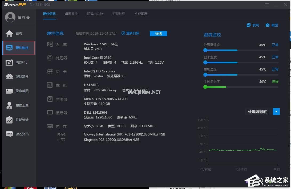Switch to the 桌面监控 tab
291x189 pixels.
click(71, 14)
